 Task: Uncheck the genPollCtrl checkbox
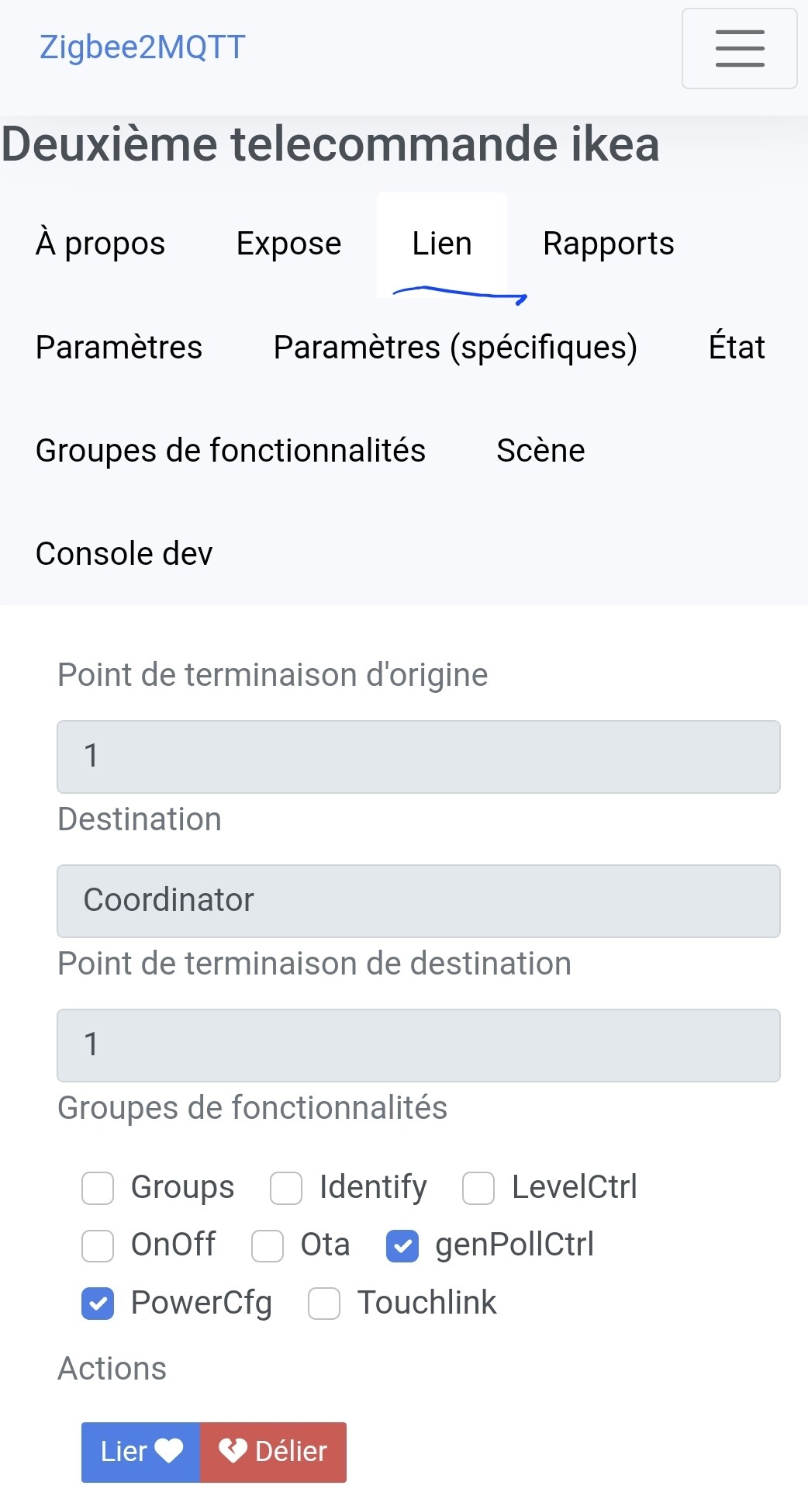[x=402, y=1245]
